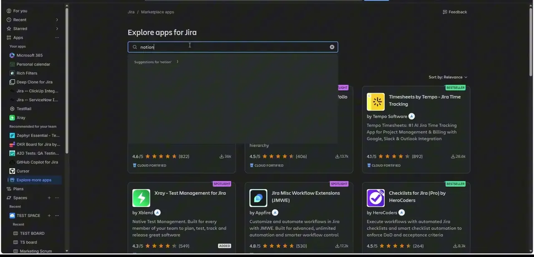The width and height of the screenshot is (534, 257).
Task: Click Atlassian badge beside Tempo Software
Action: pyautogui.click(x=412, y=116)
